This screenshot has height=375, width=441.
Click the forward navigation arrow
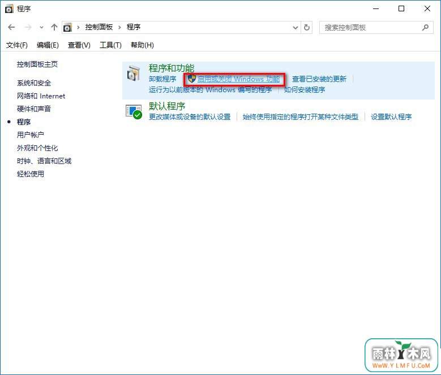pos(28,27)
